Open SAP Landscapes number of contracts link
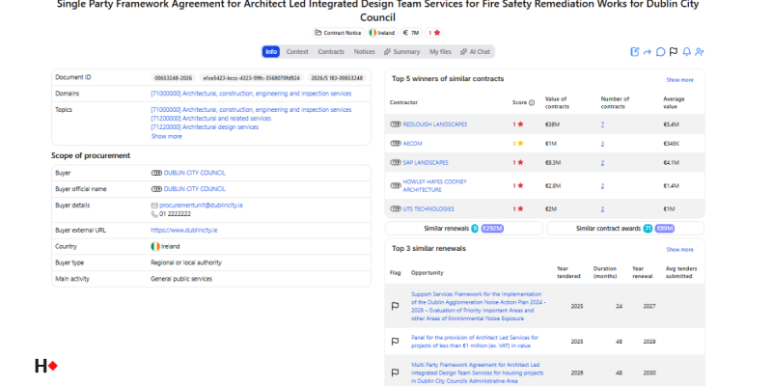Image resolution: width=772 pixels, height=386 pixels. 602,162
